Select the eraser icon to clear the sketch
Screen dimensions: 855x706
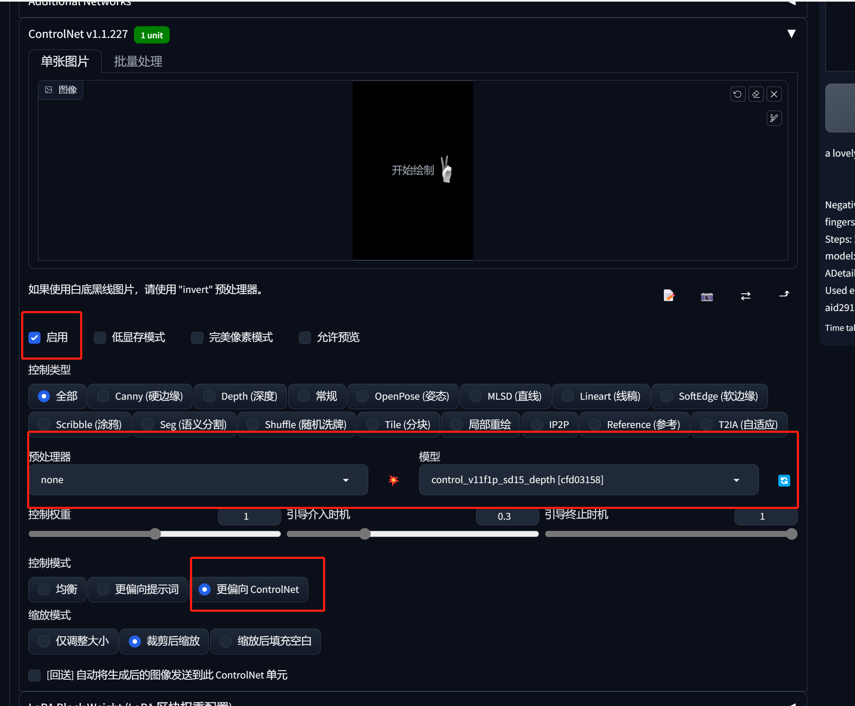coord(756,94)
